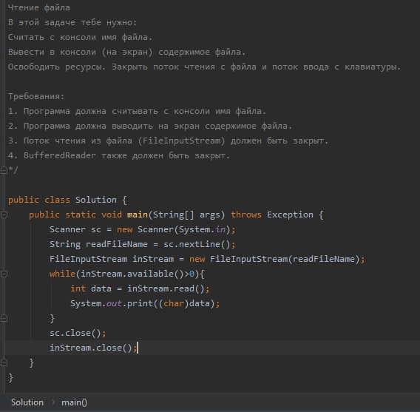This screenshot has height=412, width=420.
Task: Click the 'main' method name in signature
Action: [138, 215]
